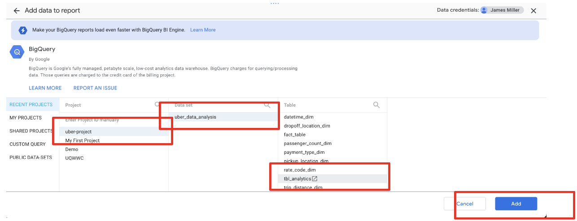Click the back arrow icon
This screenshot has height=221, width=577.
[17, 10]
